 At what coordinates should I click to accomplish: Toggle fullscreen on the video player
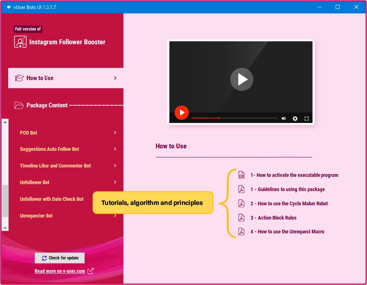pos(307,118)
